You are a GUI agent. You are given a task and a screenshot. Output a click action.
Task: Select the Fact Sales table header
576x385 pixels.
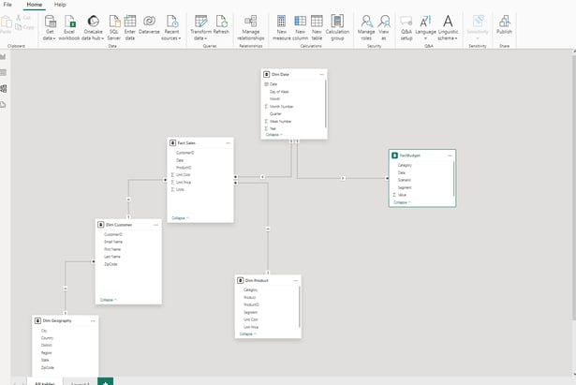click(x=200, y=143)
